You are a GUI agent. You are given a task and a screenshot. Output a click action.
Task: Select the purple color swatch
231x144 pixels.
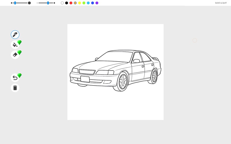click(x=97, y=3)
